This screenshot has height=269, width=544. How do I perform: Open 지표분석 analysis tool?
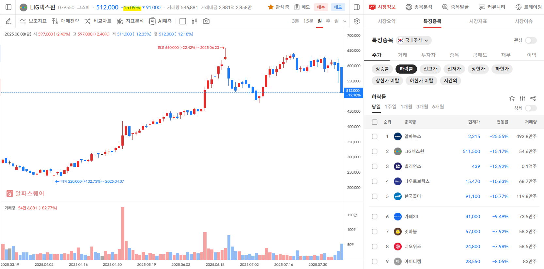130,21
